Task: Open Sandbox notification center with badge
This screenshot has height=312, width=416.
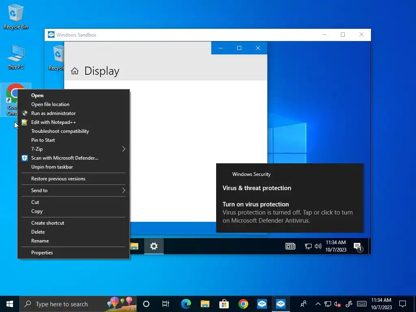Action: (358, 247)
